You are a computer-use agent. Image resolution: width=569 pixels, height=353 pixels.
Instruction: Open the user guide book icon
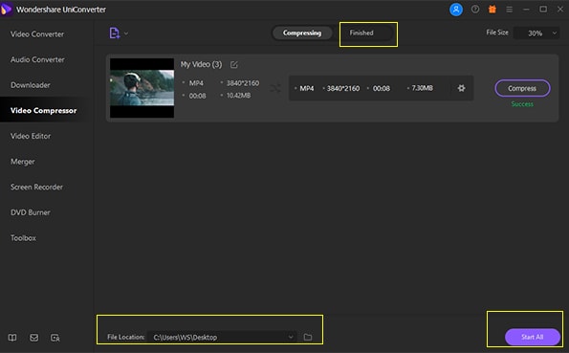12,338
